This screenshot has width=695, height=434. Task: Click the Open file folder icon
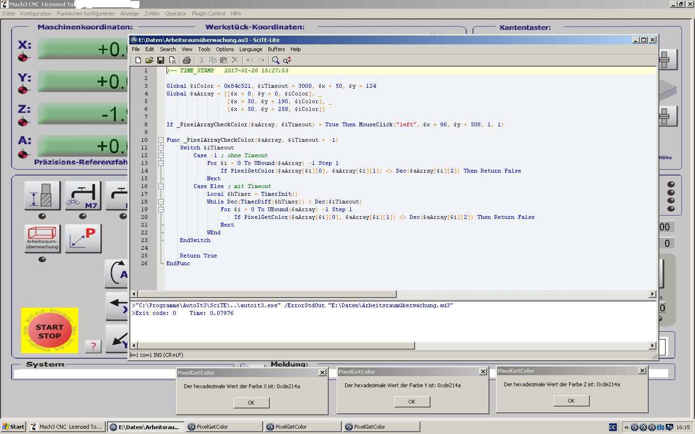(149, 60)
